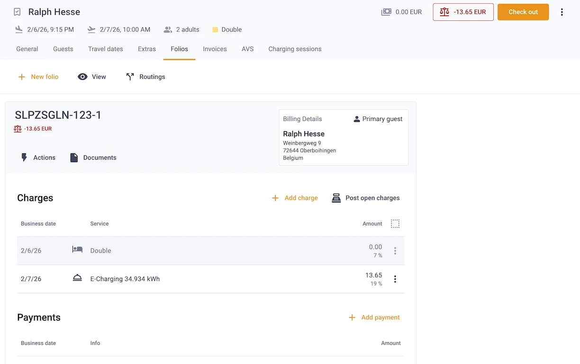
Task: Open the Charging sessions tab
Action: pos(295,49)
